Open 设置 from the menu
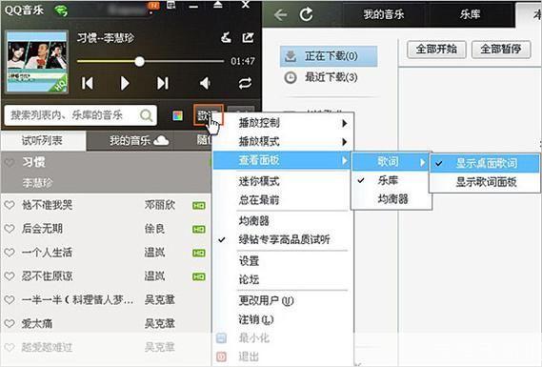542x367 pixels. pos(282,261)
